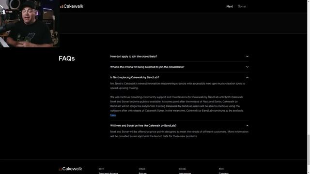The image size is (310, 174).
Task: Open the Forum footer link
Action: coord(142,173)
